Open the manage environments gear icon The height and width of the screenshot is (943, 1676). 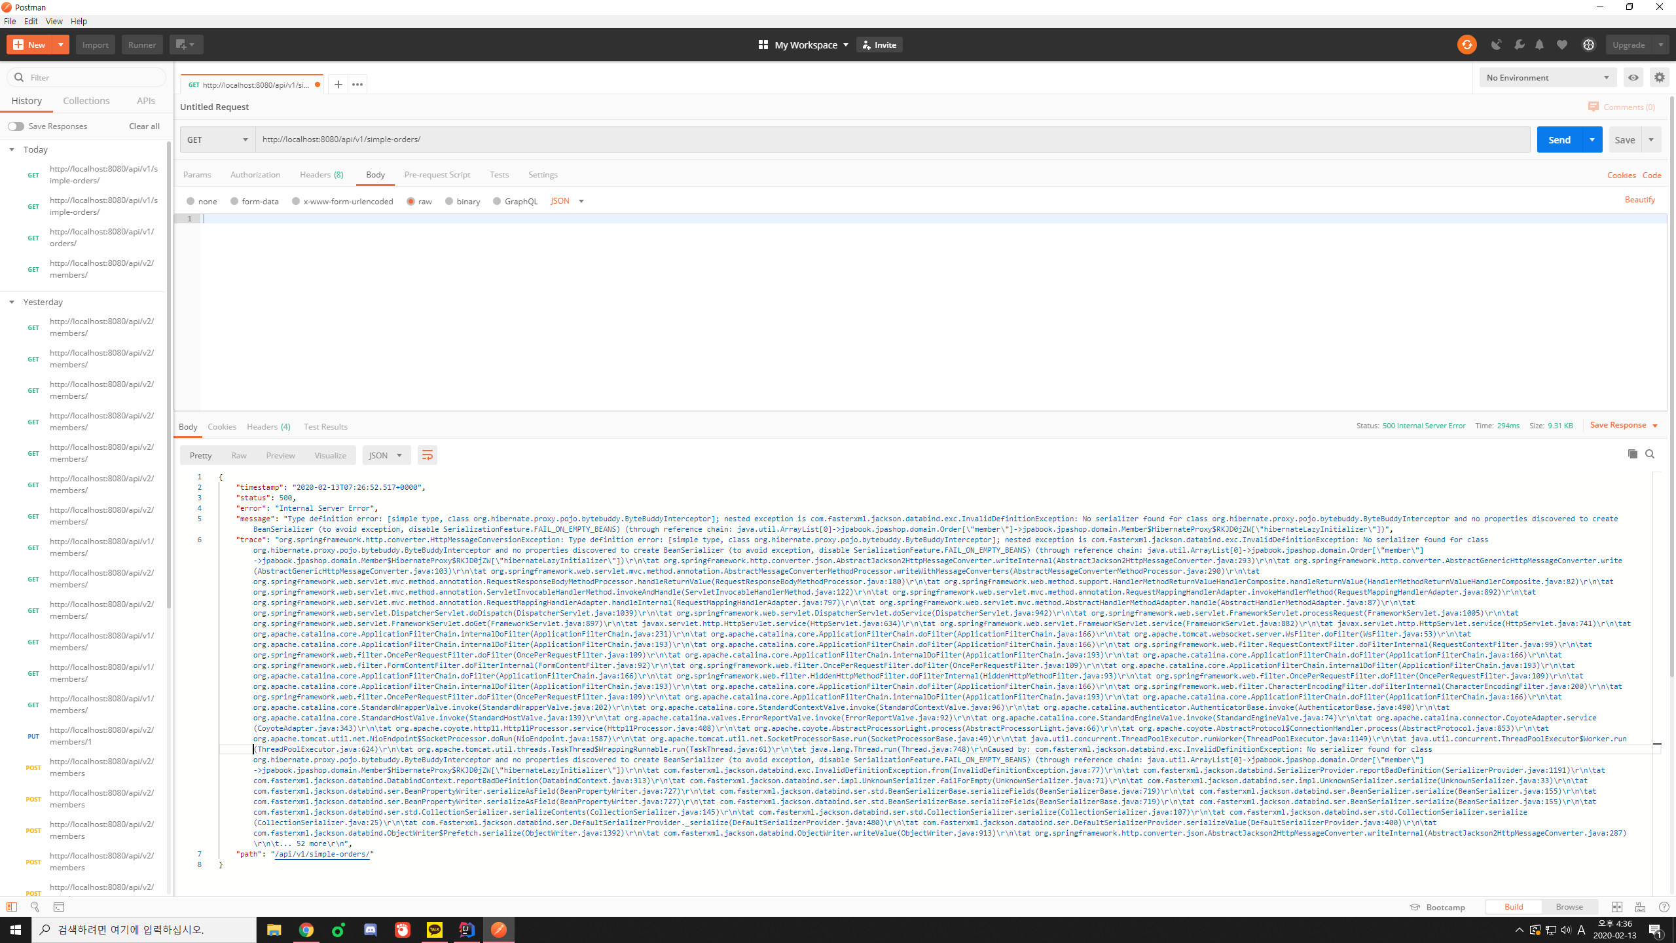[x=1659, y=77]
